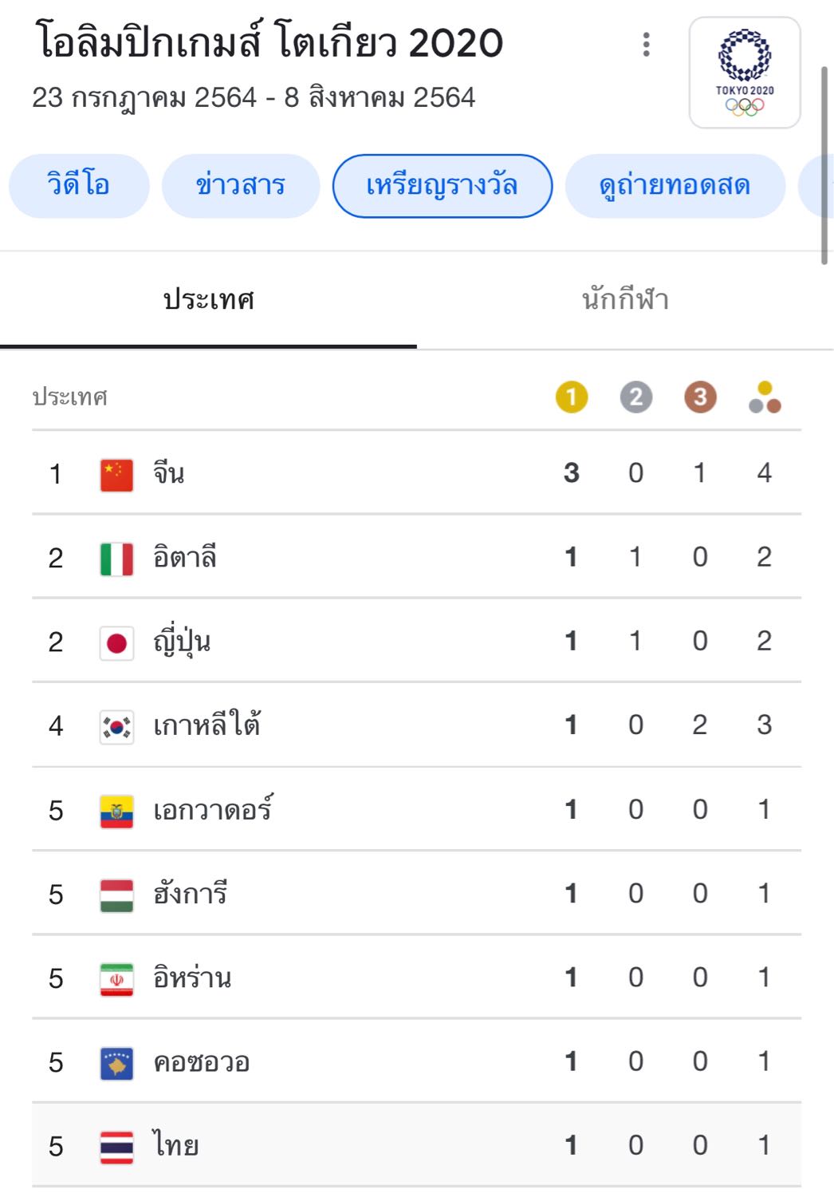Open the ข่าวสาร chip

coord(241,186)
